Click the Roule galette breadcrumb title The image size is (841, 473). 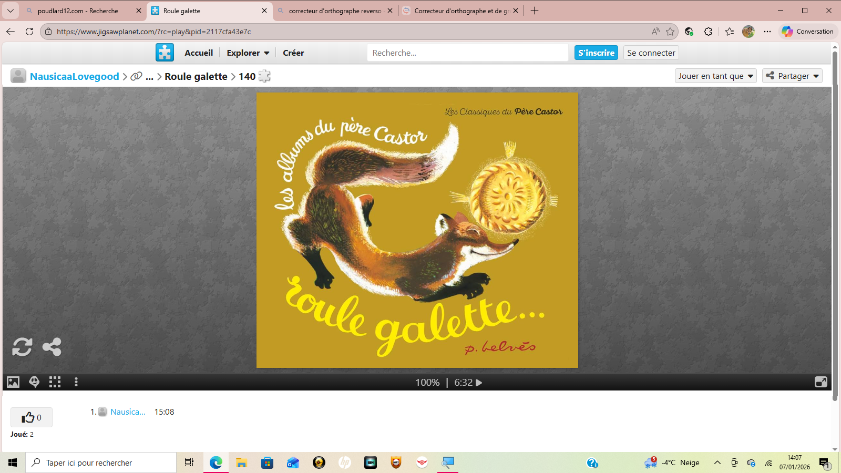tap(196, 76)
